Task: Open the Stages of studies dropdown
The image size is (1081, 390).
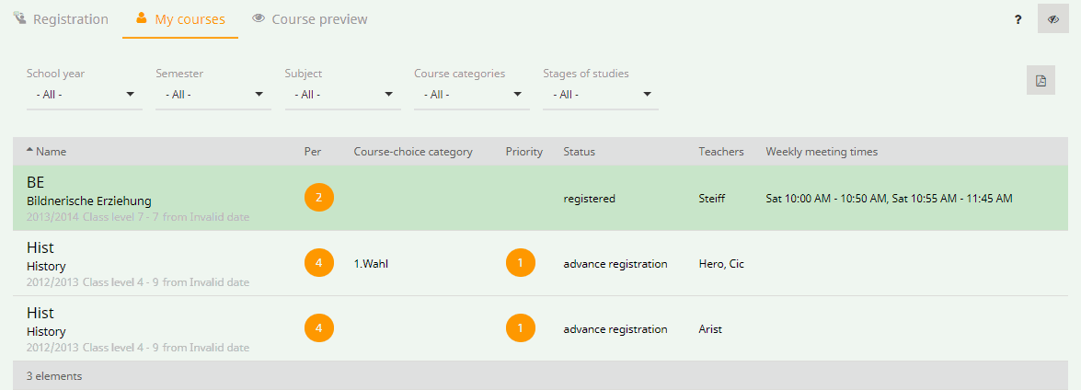Action: tap(601, 95)
